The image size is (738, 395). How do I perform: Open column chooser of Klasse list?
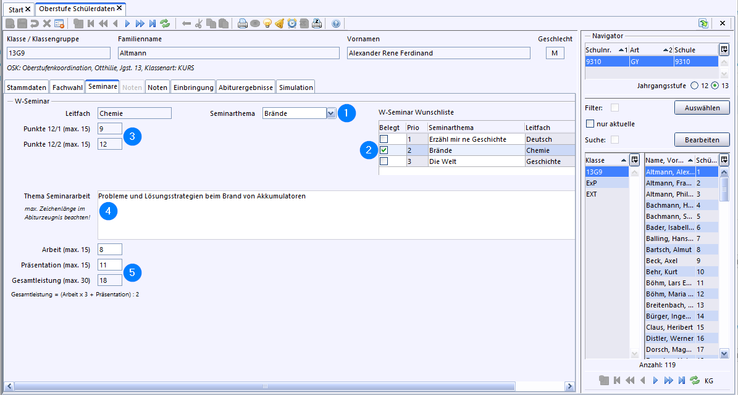[x=634, y=160]
